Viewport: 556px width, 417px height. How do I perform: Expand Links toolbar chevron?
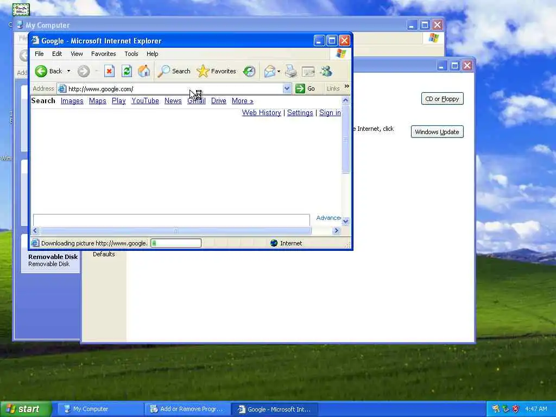click(347, 86)
